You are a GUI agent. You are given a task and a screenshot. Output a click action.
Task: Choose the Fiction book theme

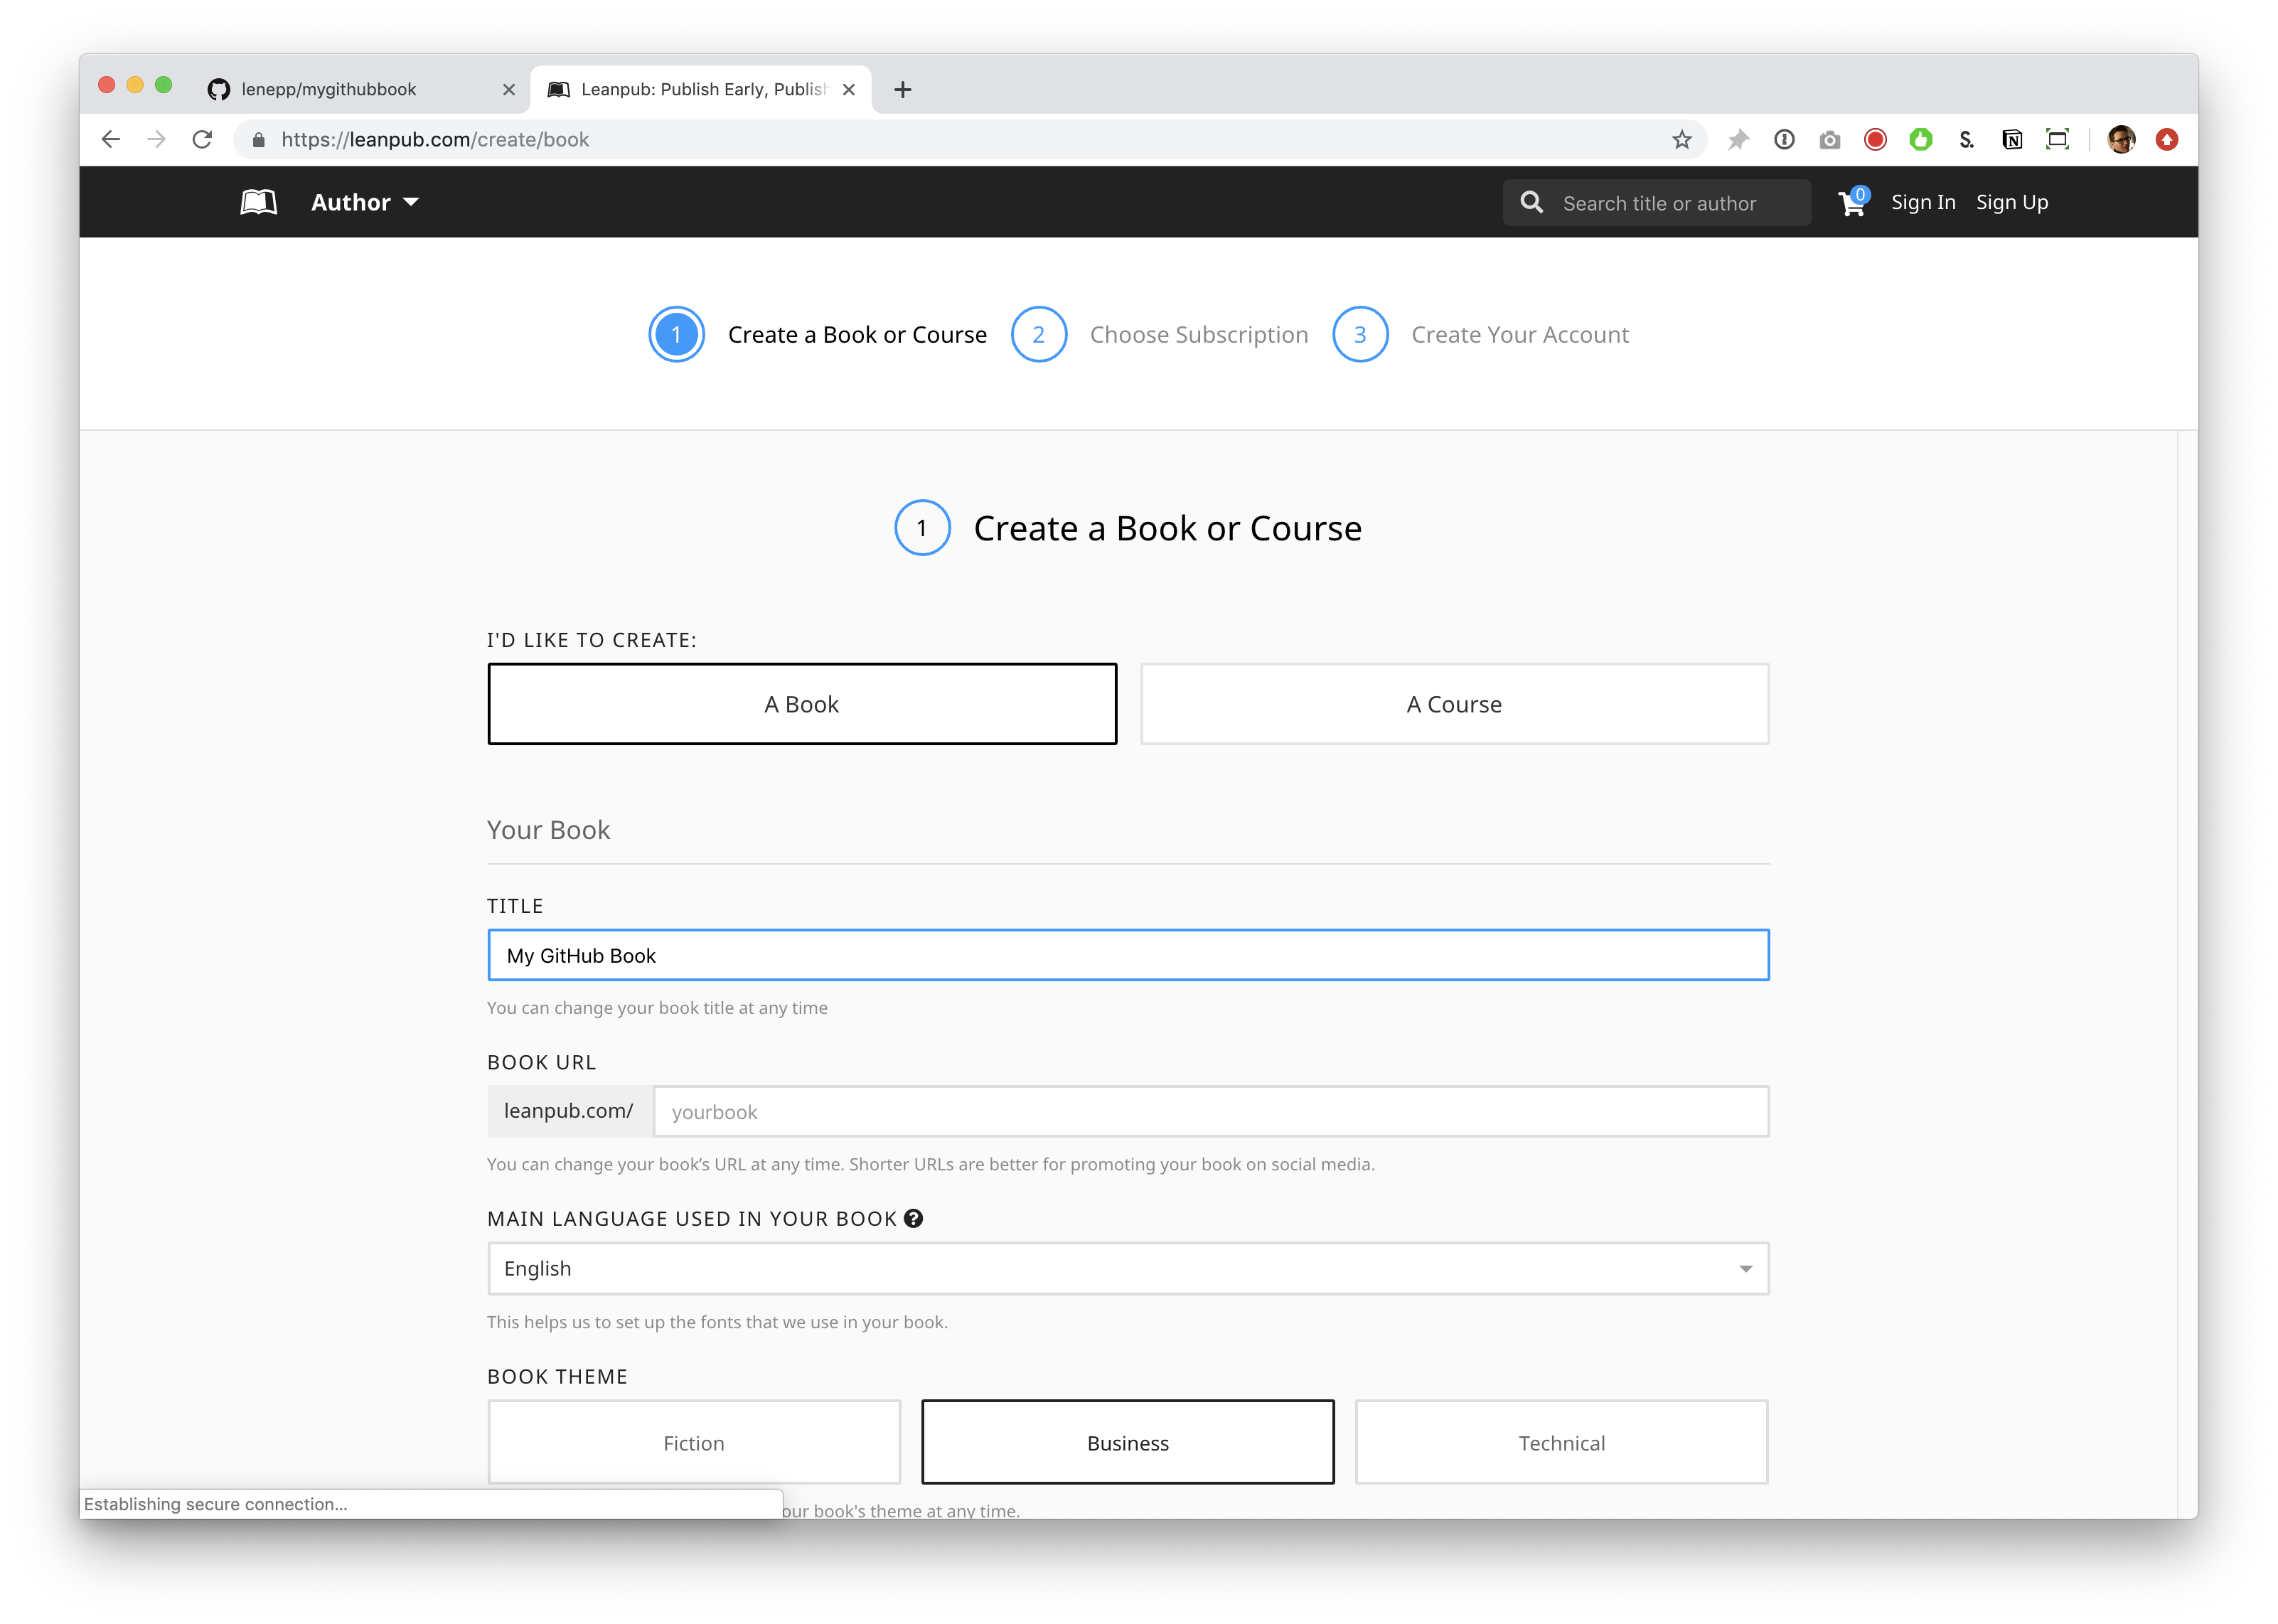click(x=694, y=1442)
